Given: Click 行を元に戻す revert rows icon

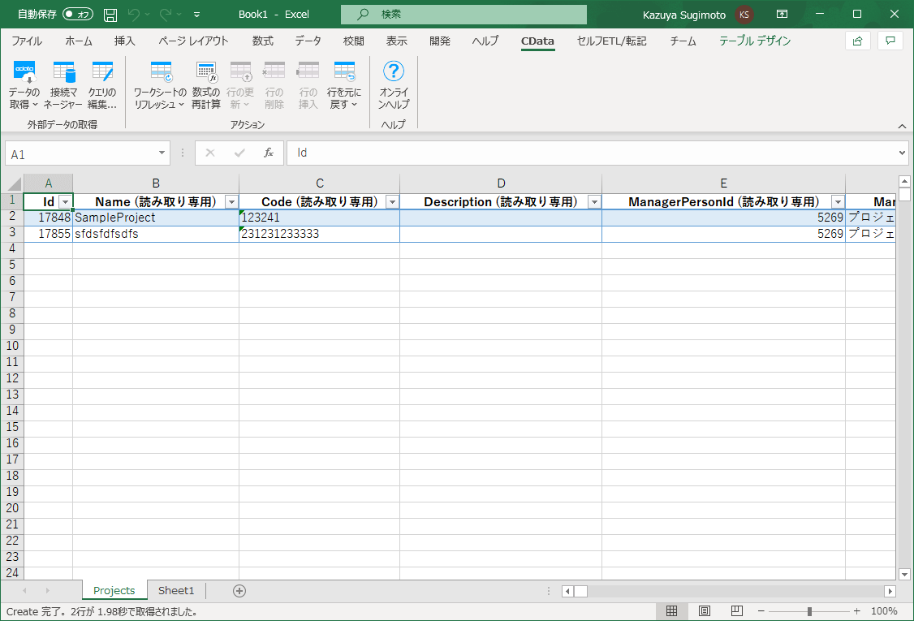Looking at the screenshot, I should pyautogui.click(x=344, y=85).
